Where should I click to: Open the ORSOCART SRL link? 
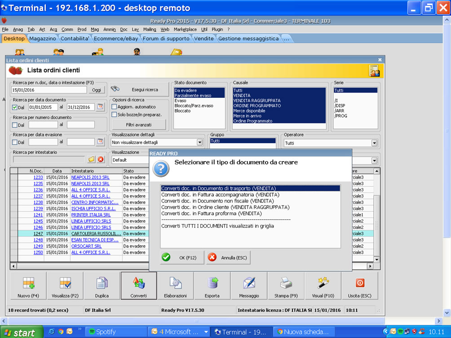point(86,246)
